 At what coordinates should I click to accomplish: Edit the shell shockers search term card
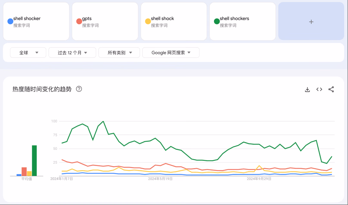[243, 21]
